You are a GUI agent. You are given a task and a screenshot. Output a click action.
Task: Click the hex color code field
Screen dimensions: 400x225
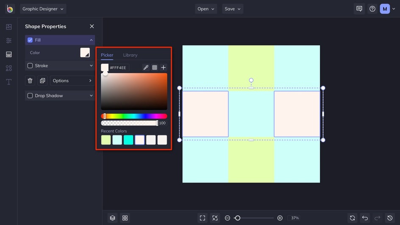pos(119,68)
